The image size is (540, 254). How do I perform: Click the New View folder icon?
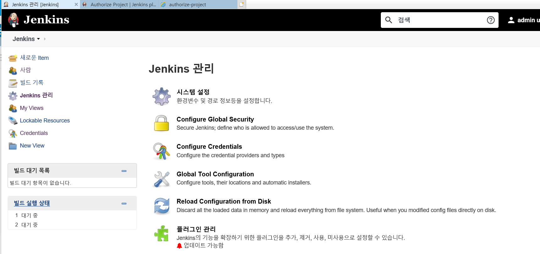(13, 146)
